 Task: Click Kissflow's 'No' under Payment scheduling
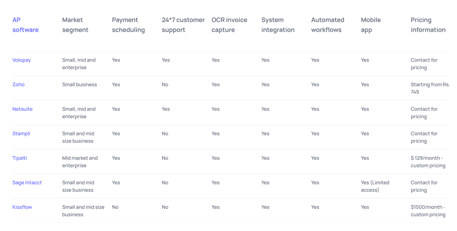coord(115,207)
